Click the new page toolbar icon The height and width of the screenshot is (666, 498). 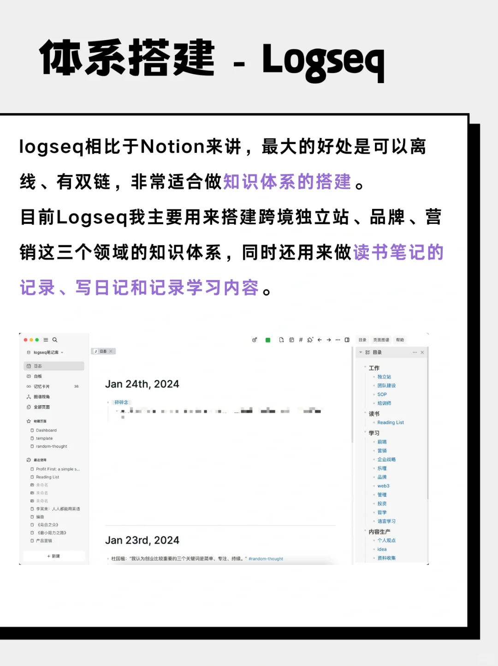tap(281, 340)
